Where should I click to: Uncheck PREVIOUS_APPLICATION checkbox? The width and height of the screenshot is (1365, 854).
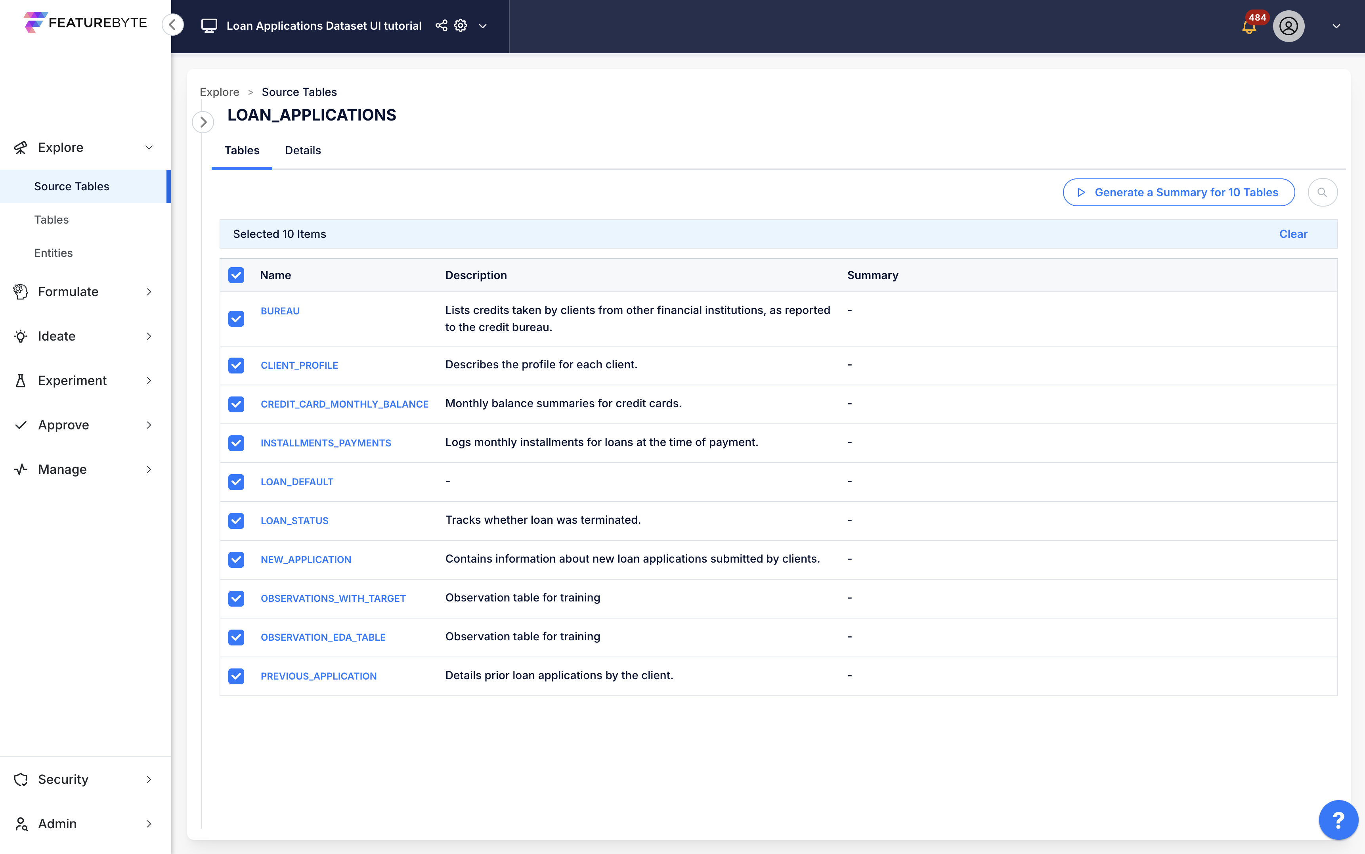coord(236,676)
